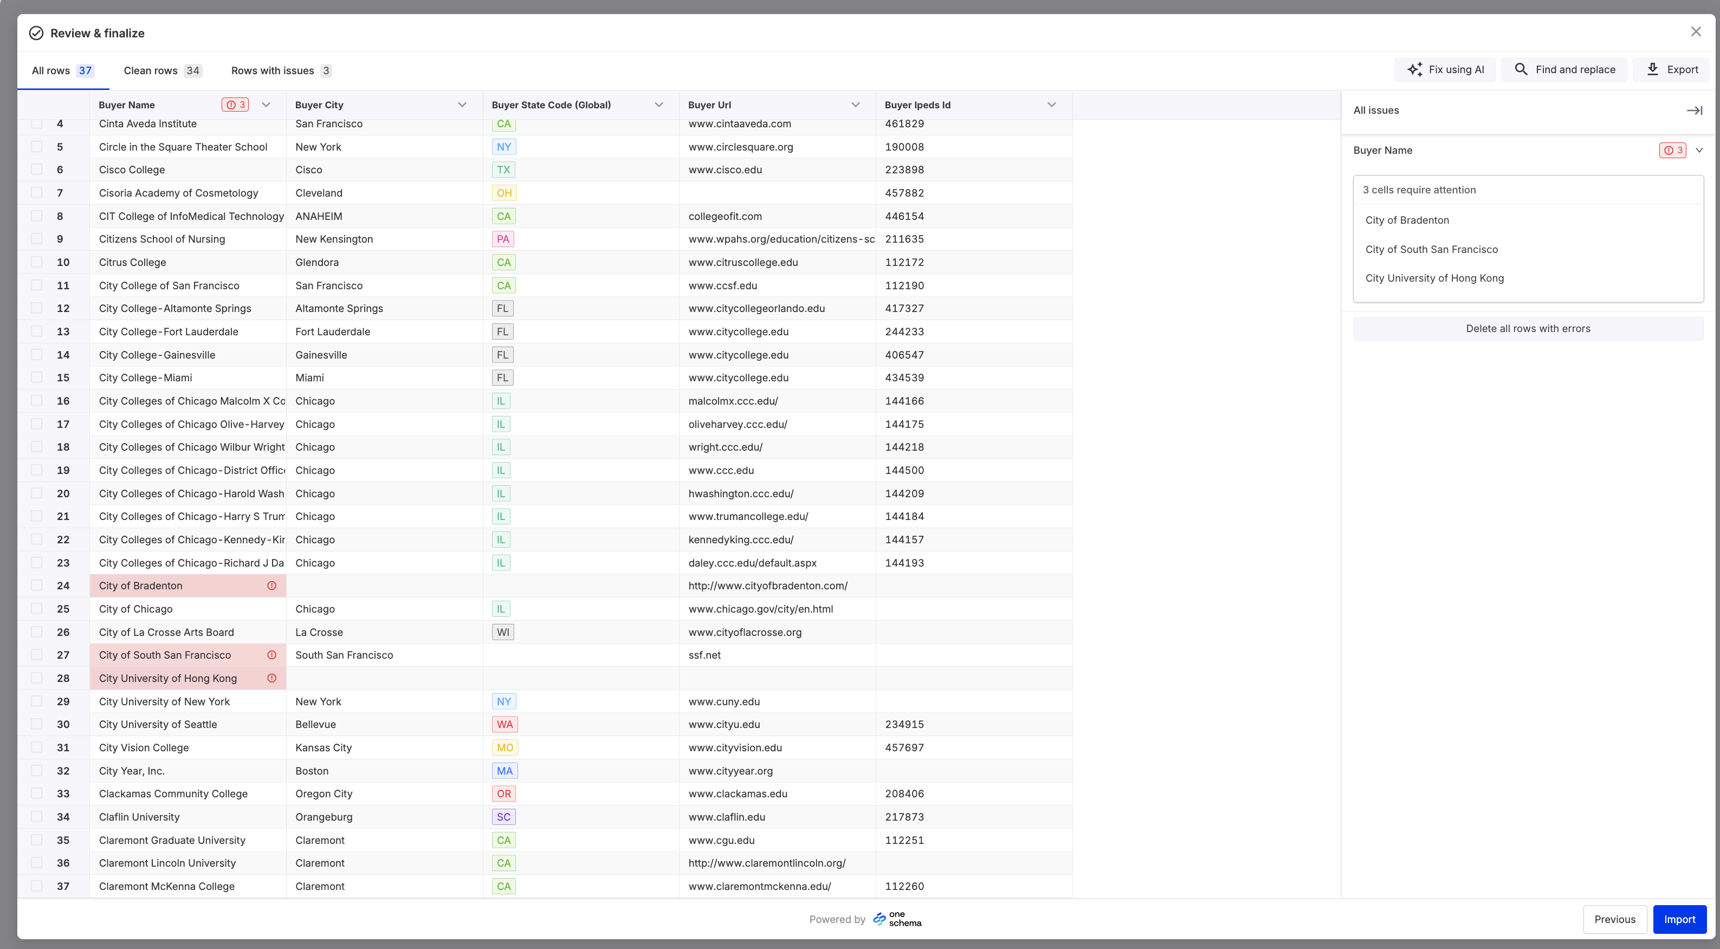The width and height of the screenshot is (1720, 949).
Task: Click the error badge in the issues panel
Action: point(1673,151)
